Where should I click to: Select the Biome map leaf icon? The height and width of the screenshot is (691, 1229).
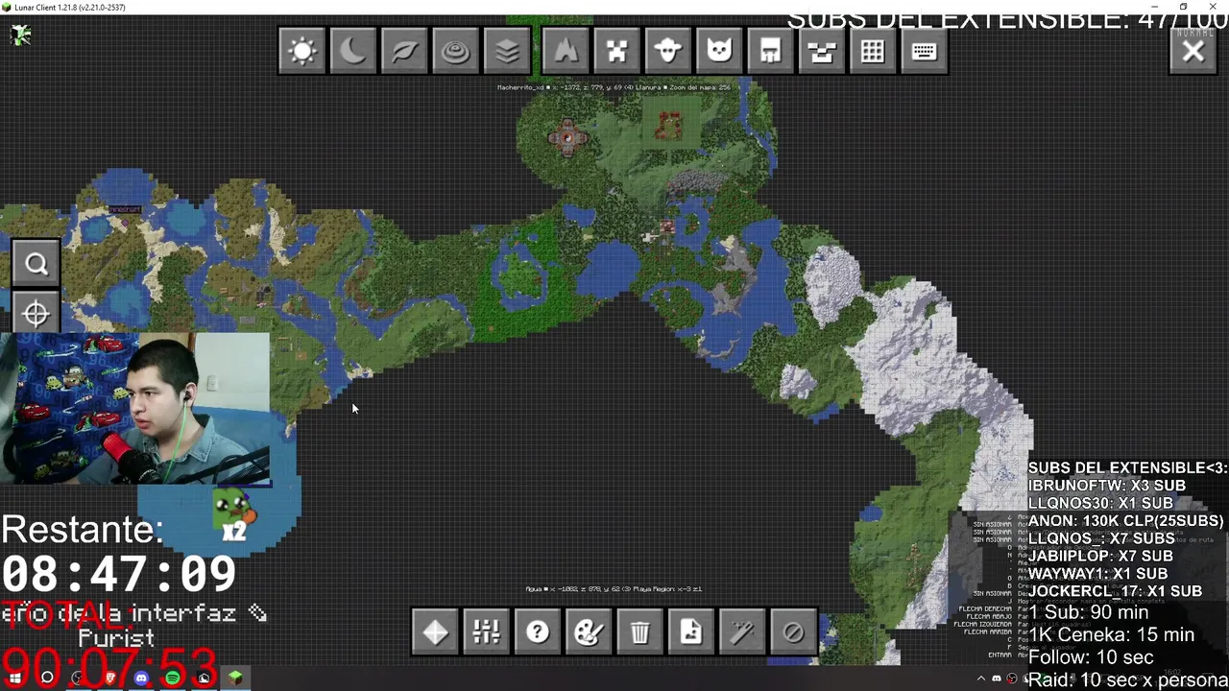(x=404, y=51)
